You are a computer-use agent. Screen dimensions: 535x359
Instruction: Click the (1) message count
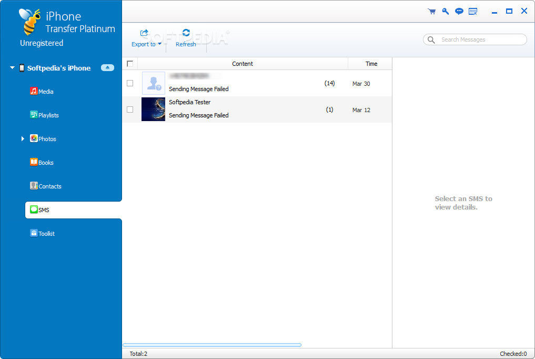click(329, 109)
